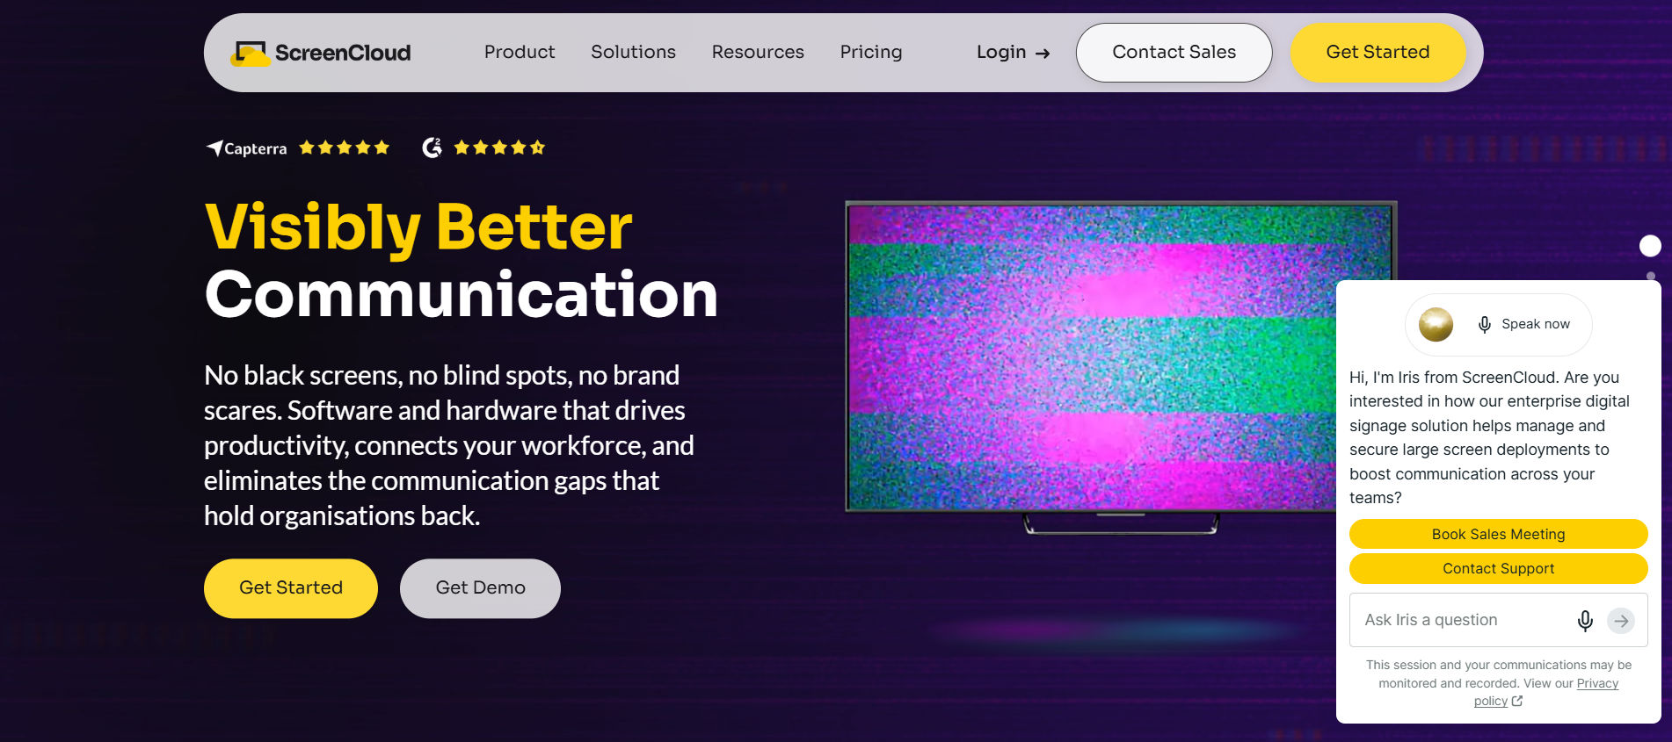Viewport: 1672px width, 742px height.
Task: Send the question with the arrow button
Action: pos(1621,621)
